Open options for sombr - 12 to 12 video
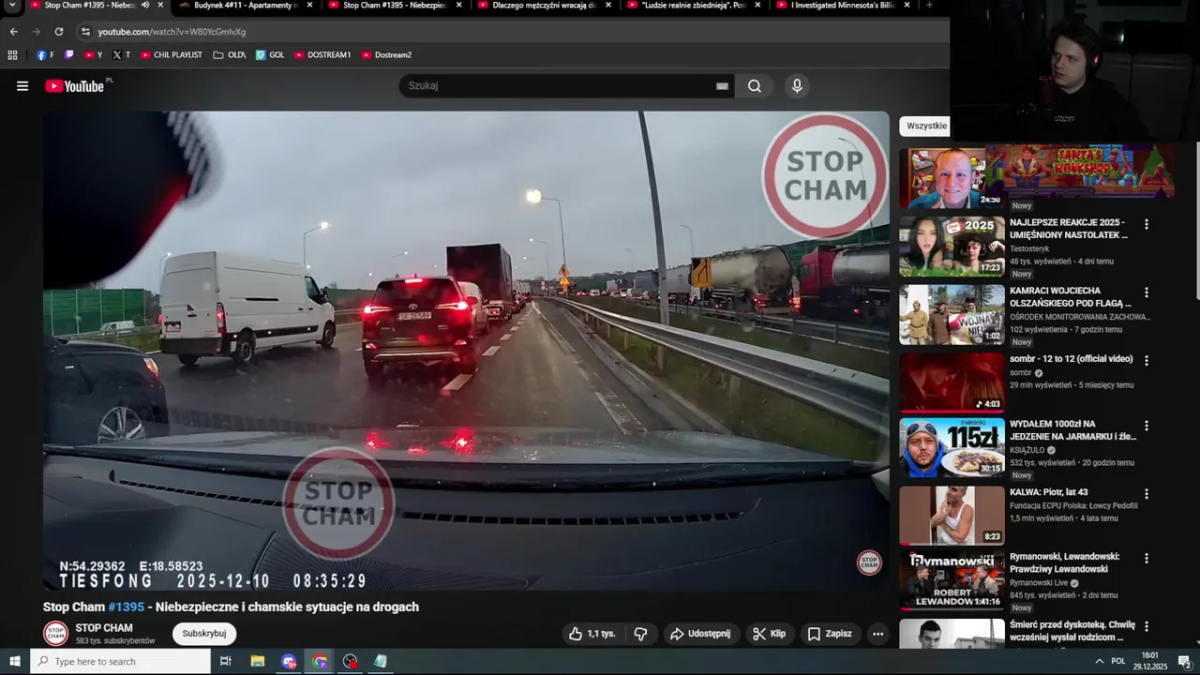 1146,360
